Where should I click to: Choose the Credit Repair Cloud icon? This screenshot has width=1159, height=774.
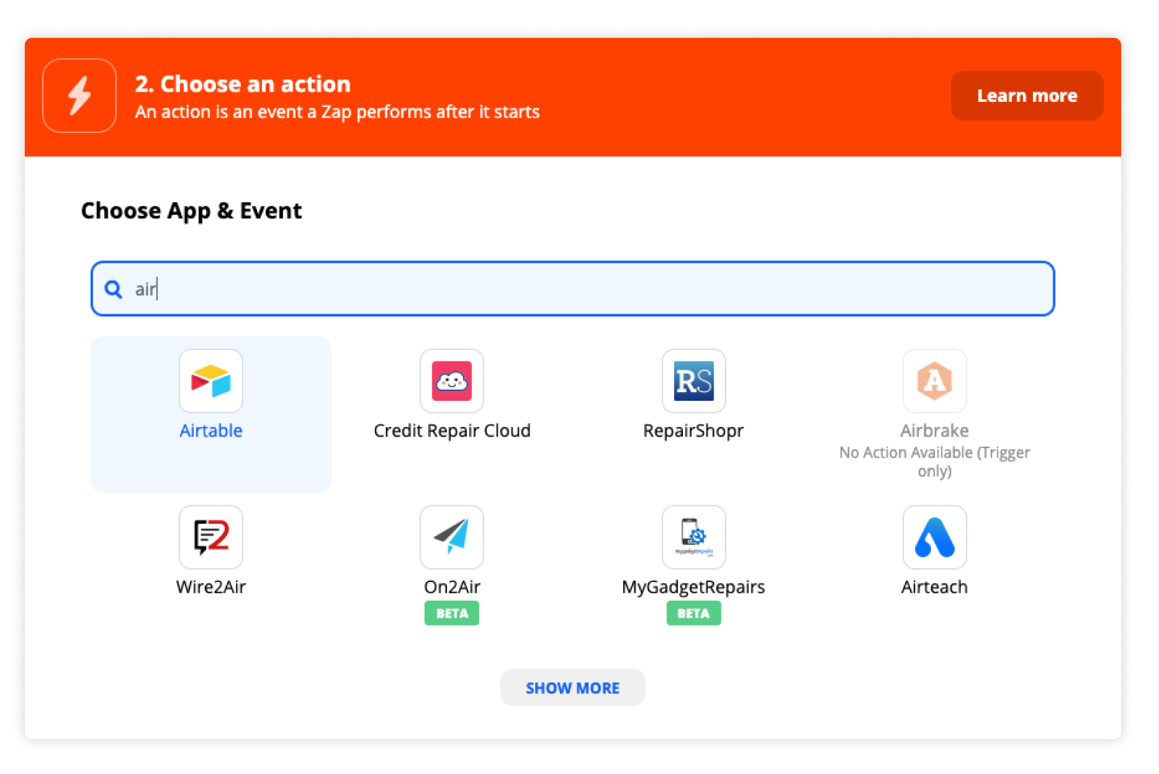point(451,380)
